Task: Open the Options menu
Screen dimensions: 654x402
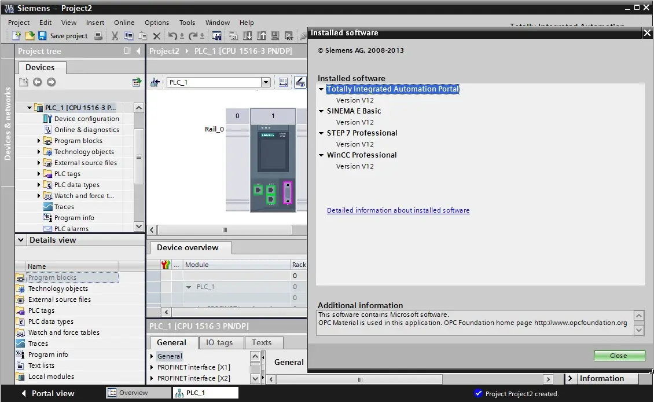Action: pos(157,23)
